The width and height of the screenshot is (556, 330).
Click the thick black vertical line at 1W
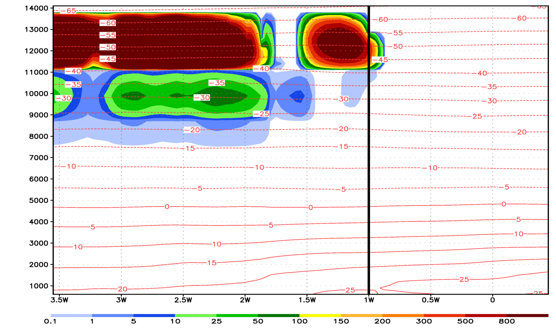point(368,151)
